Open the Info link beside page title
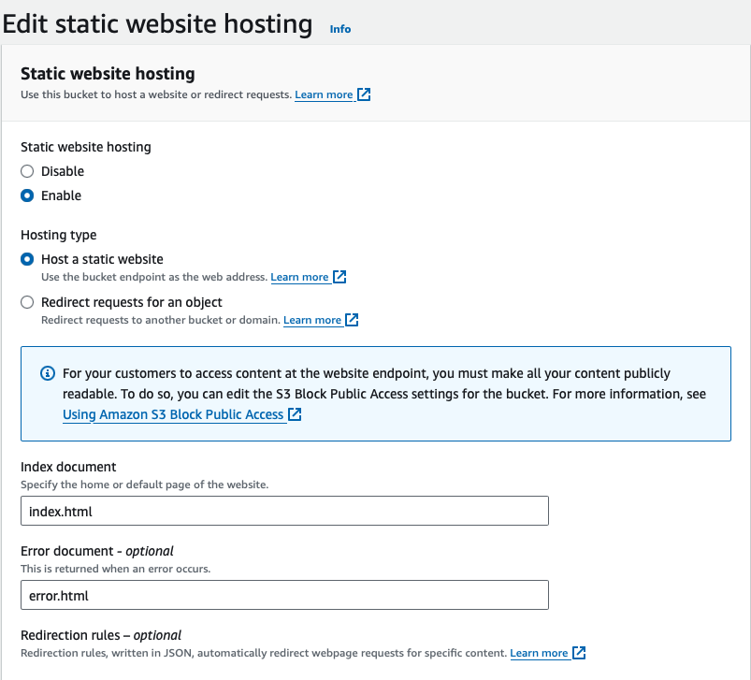The width and height of the screenshot is (751, 680). [x=340, y=29]
